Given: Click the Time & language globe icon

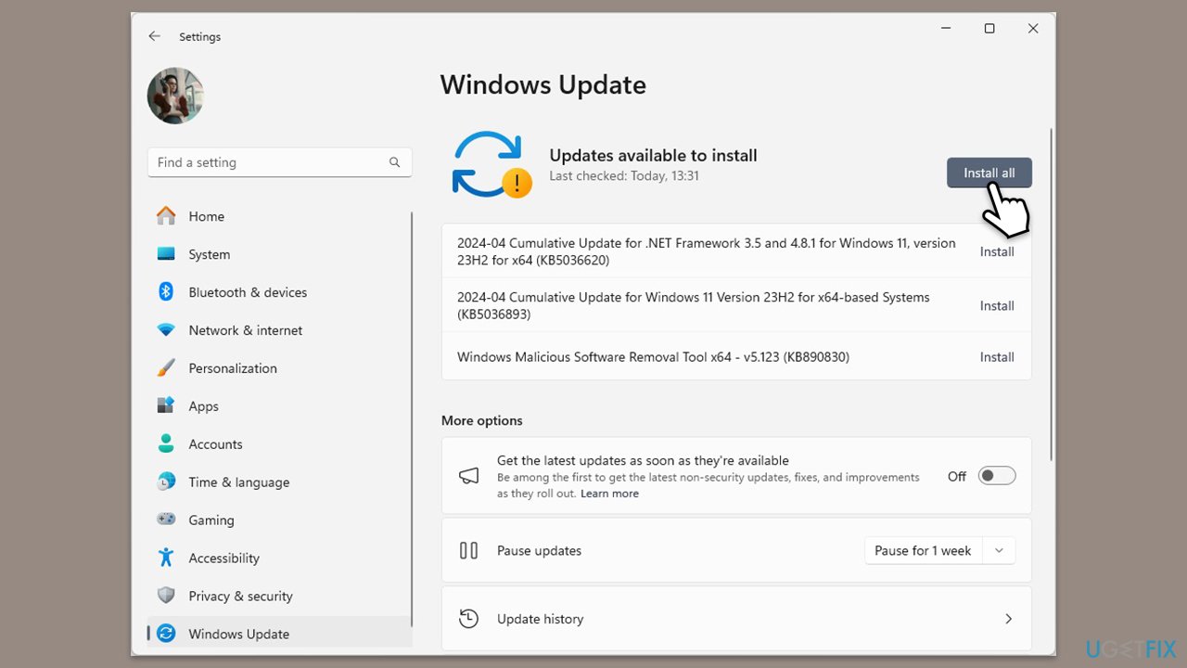Looking at the screenshot, I should click(x=166, y=482).
